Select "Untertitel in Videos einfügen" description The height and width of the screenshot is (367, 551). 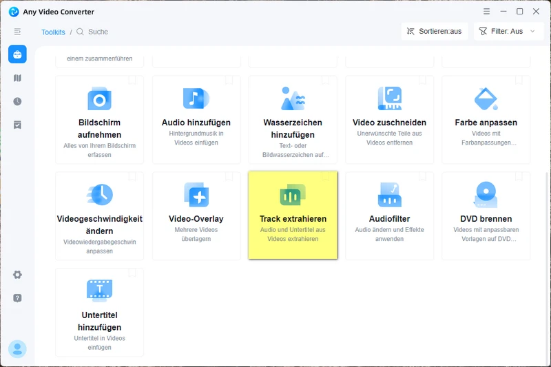[x=99, y=343]
